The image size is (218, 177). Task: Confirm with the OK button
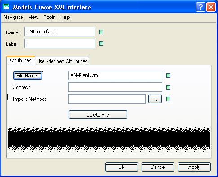[x=121, y=167]
